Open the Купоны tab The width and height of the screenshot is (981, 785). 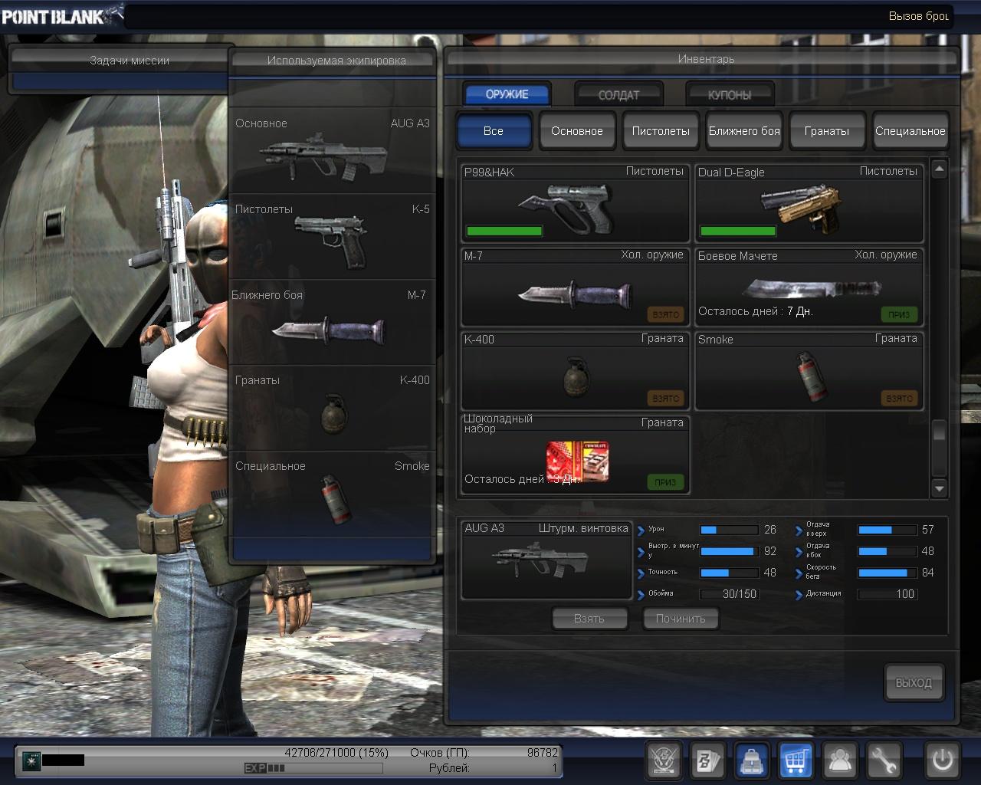(x=730, y=95)
